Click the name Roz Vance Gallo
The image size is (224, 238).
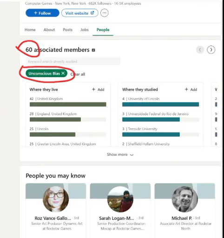click(53, 218)
